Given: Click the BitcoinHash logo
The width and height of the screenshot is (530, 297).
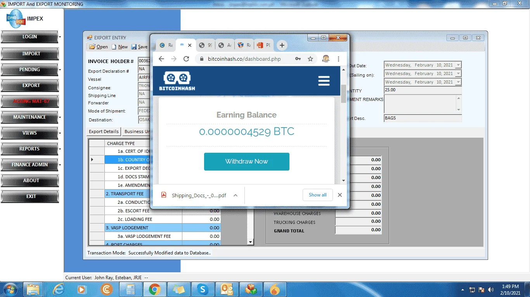Looking at the screenshot, I should point(177,81).
